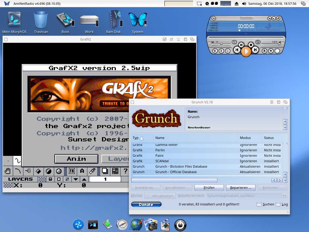309x232 pixels.
Task: Click the Donate button in Grunch
Action: (146, 204)
